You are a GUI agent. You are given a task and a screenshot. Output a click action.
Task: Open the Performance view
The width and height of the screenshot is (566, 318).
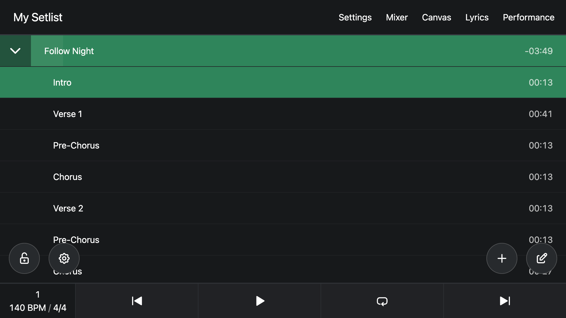529,17
